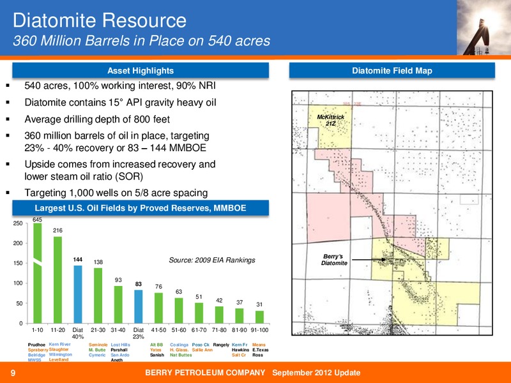Click the bar value label '63'
The width and height of the screenshot is (511, 383).
tap(179, 292)
